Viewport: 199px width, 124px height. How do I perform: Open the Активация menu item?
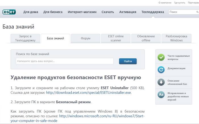click(x=128, y=12)
